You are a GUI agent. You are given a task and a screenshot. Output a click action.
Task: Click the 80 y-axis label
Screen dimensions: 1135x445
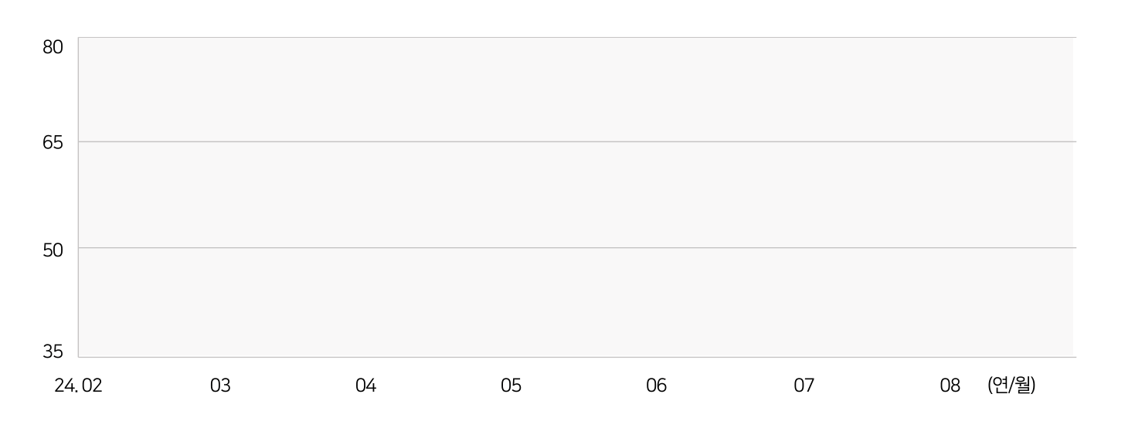(x=53, y=47)
